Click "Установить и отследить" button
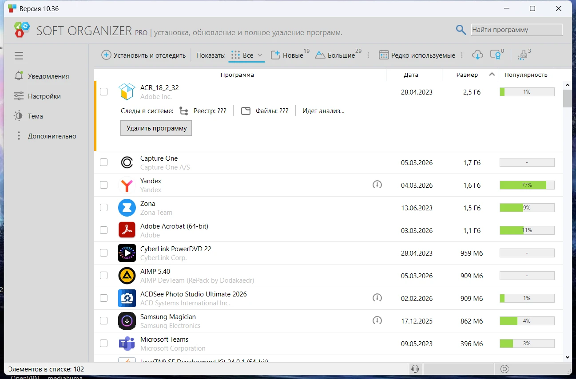 tap(144, 55)
